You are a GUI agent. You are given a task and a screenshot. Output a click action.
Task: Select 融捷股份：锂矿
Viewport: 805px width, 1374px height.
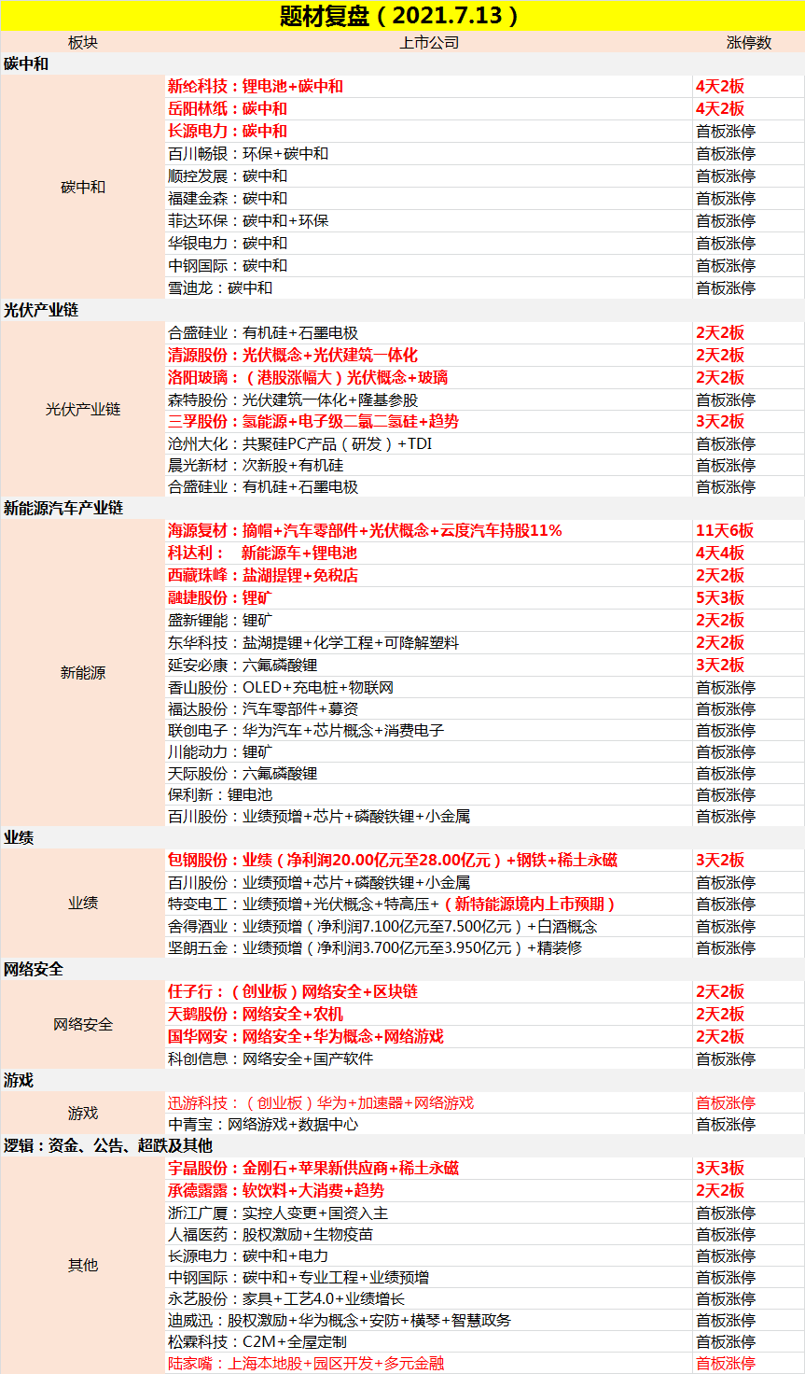tap(220, 597)
